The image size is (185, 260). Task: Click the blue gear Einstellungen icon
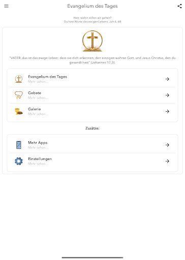click(x=19, y=161)
